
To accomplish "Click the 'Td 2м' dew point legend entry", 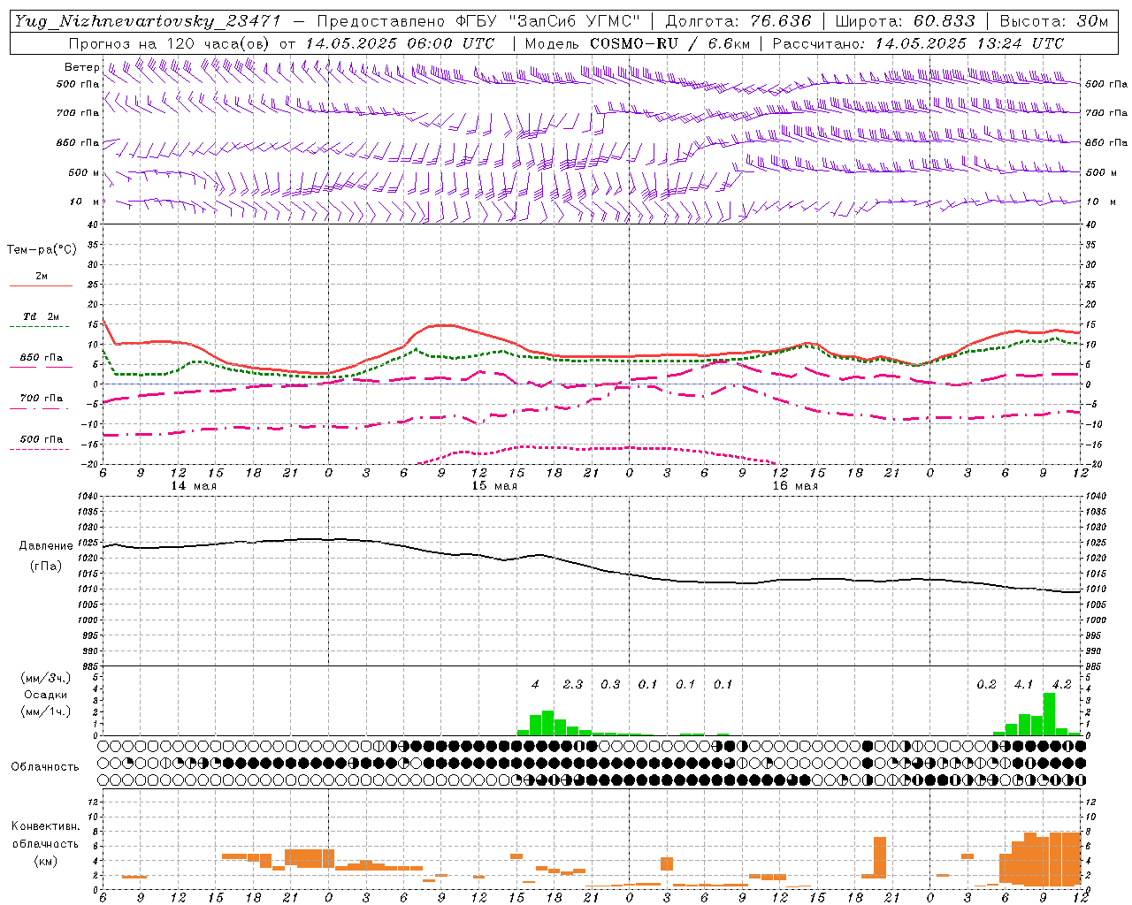I will pyautogui.click(x=42, y=316).
